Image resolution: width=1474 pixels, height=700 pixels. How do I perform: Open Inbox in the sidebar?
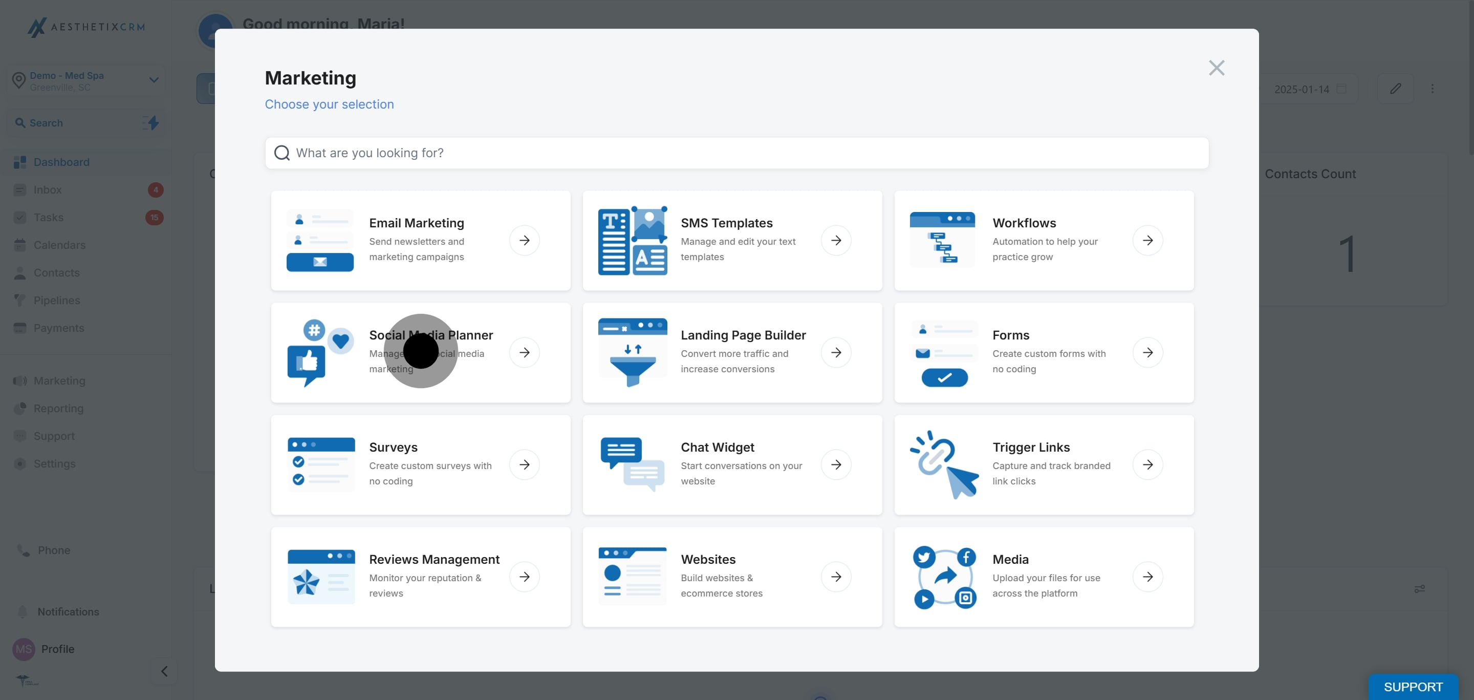(48, 190)
